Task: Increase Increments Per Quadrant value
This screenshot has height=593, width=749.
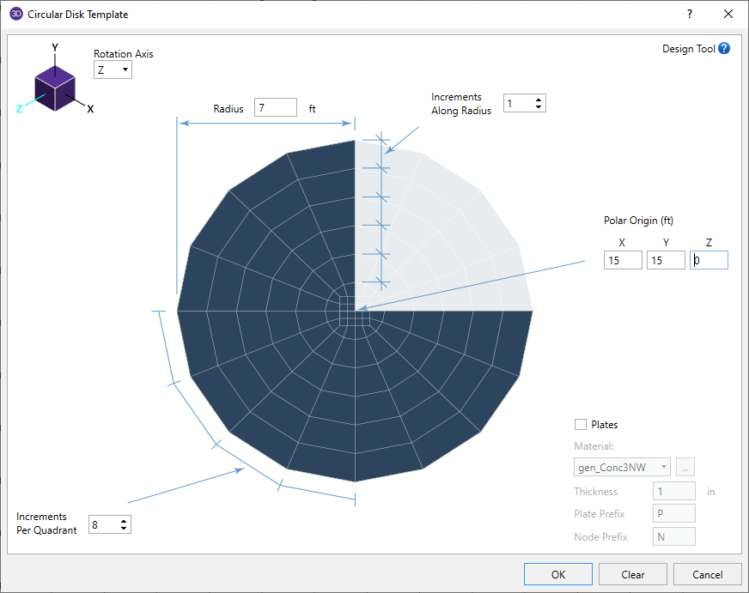Action: 125,520
